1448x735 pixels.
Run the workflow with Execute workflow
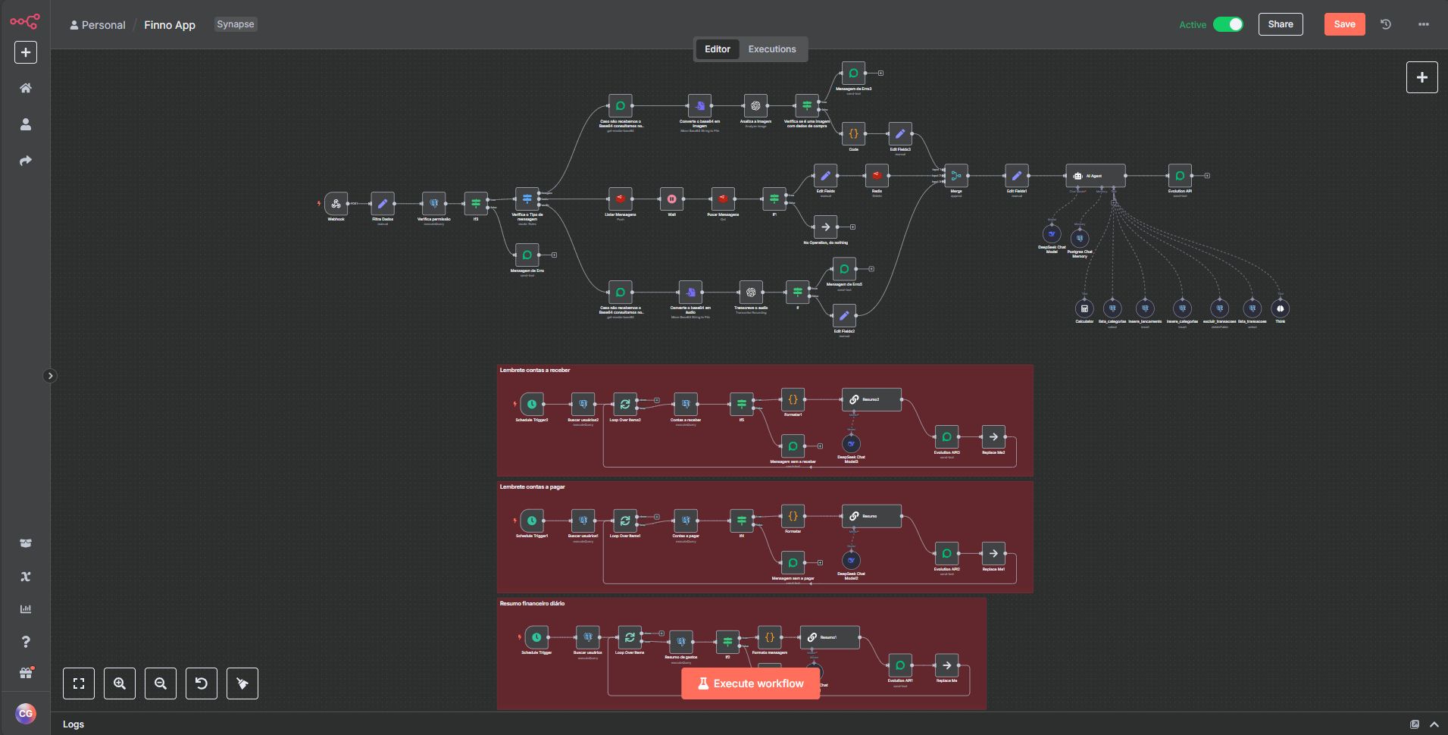750,683
